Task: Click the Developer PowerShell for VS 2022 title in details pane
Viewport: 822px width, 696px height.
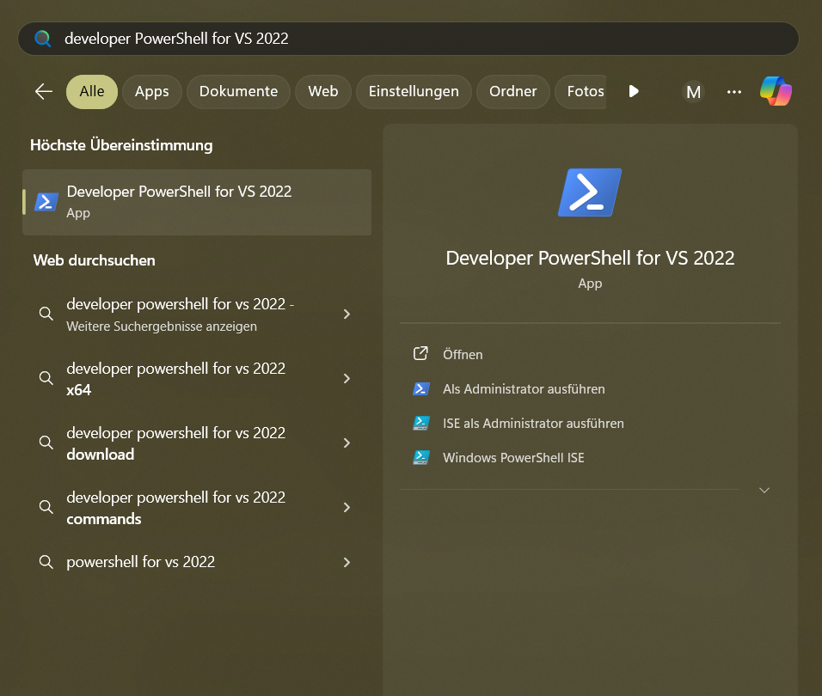Action: point(590,258)
